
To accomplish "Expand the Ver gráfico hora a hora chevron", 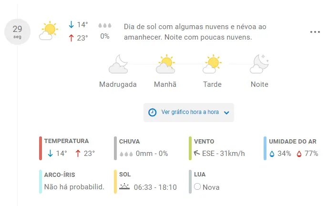I will [226, 113].
